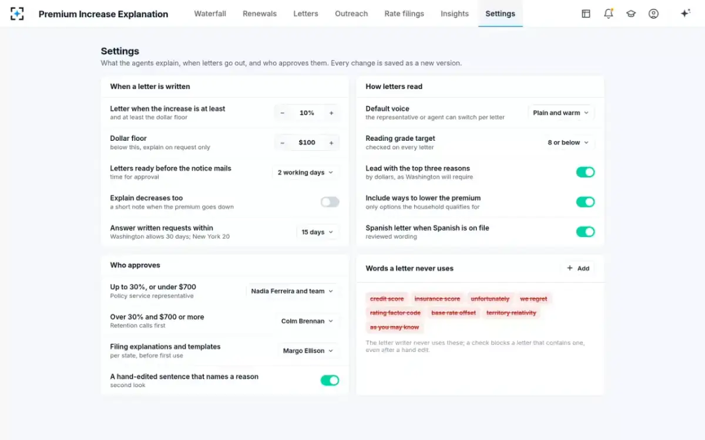Click the Words a letter never uses heading

[x=409, y=268]
